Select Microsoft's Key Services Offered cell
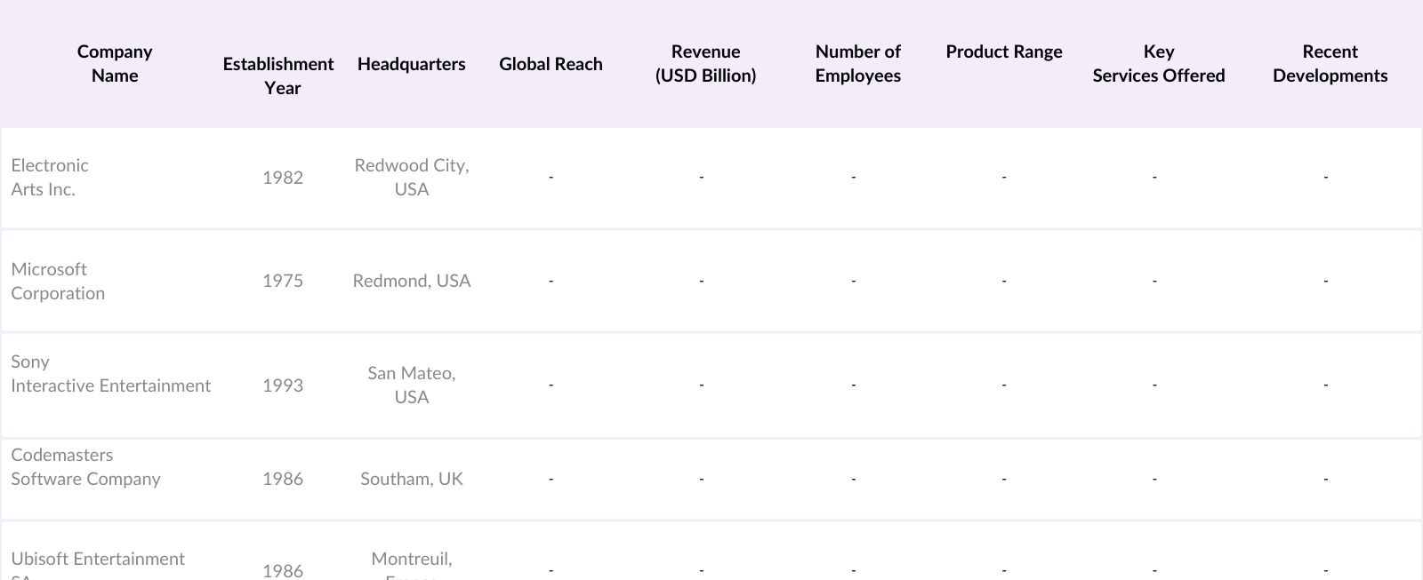 (x=1154, y=281)
